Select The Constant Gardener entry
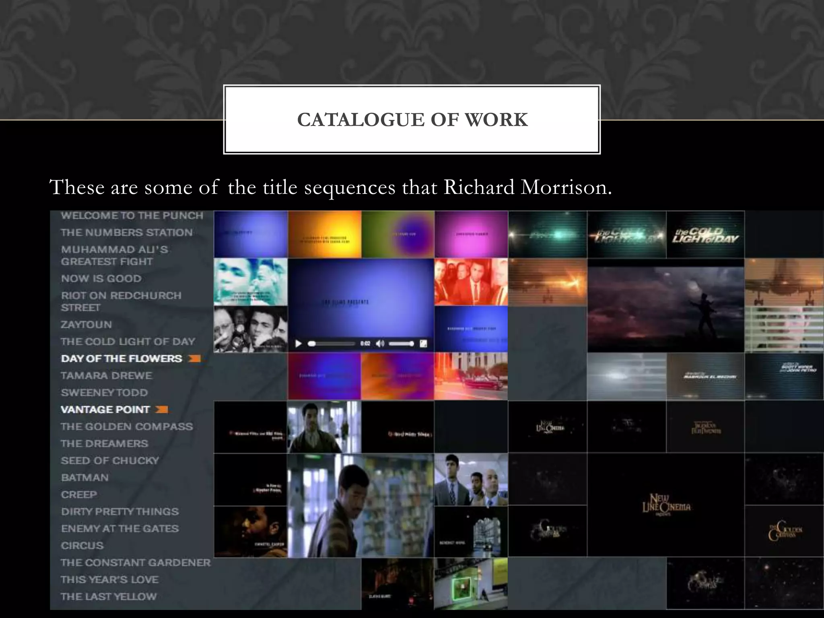824x618 pixels. pos(135,562)
